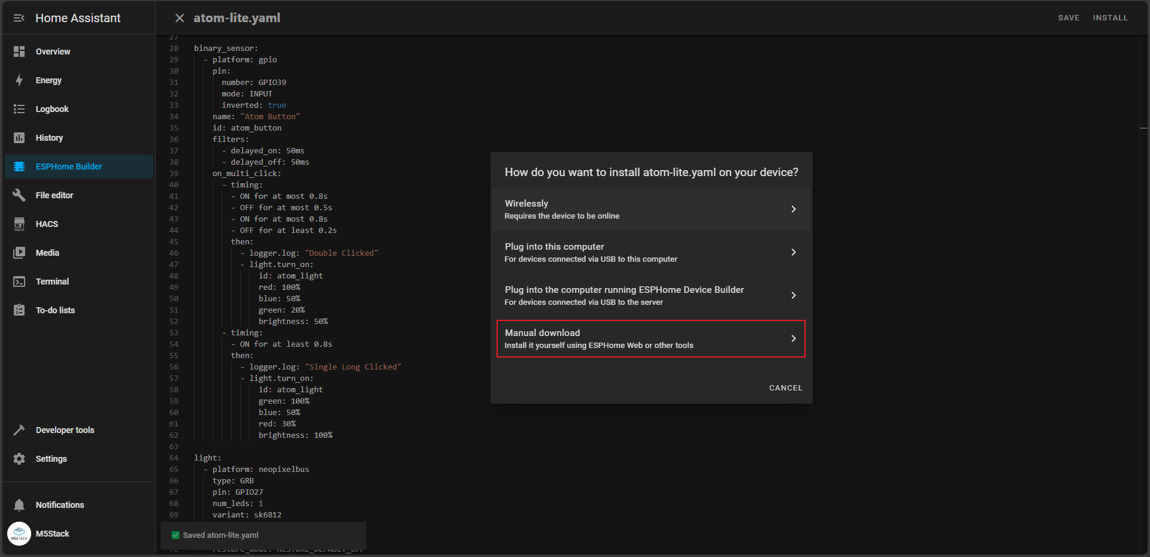This screenshot has height=557, width=1150.
Task: Click the green saved checkmark icon
Action: point(175,535)
